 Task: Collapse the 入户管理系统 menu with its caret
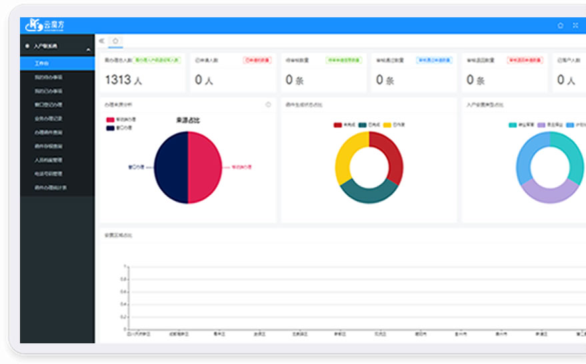pyautogui.click(x=88, y=50)
